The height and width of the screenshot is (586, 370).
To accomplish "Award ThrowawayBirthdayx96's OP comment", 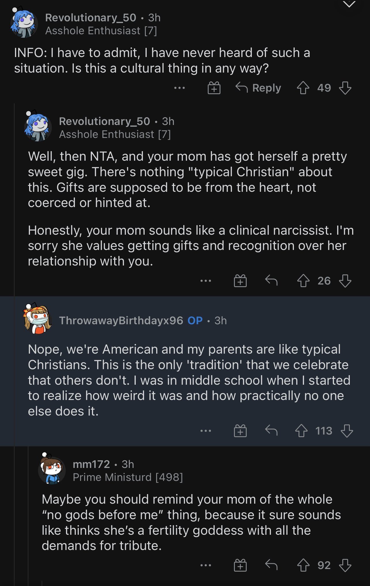I will pyautogui.click(x=240, y=431).
